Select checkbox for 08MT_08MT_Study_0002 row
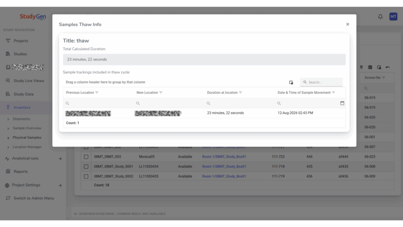This screenshot has height=227, width=403. [86, 176]
